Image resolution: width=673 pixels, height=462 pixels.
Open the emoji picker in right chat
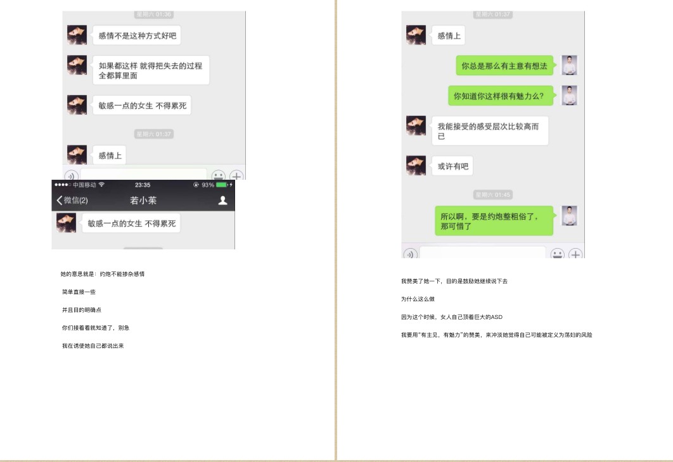pos(557,254)
